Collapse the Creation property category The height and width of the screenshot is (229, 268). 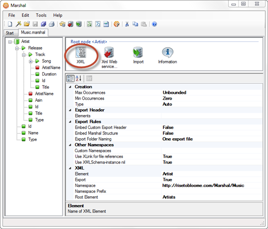70,87
